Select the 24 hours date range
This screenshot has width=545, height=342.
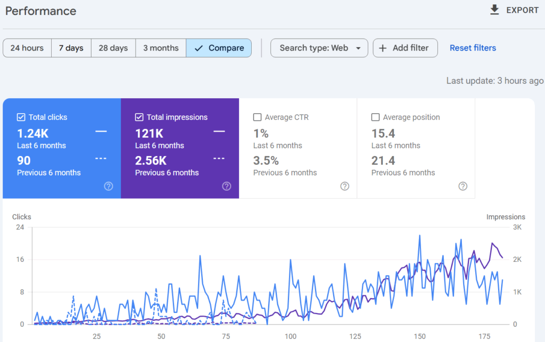tap(27, 48)
